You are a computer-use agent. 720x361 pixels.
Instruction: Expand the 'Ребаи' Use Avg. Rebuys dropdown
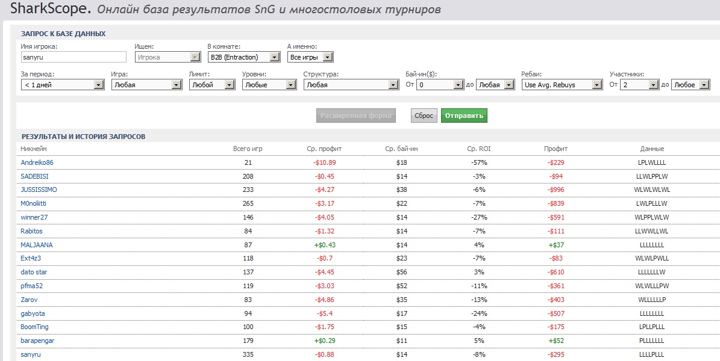[562, 85]
